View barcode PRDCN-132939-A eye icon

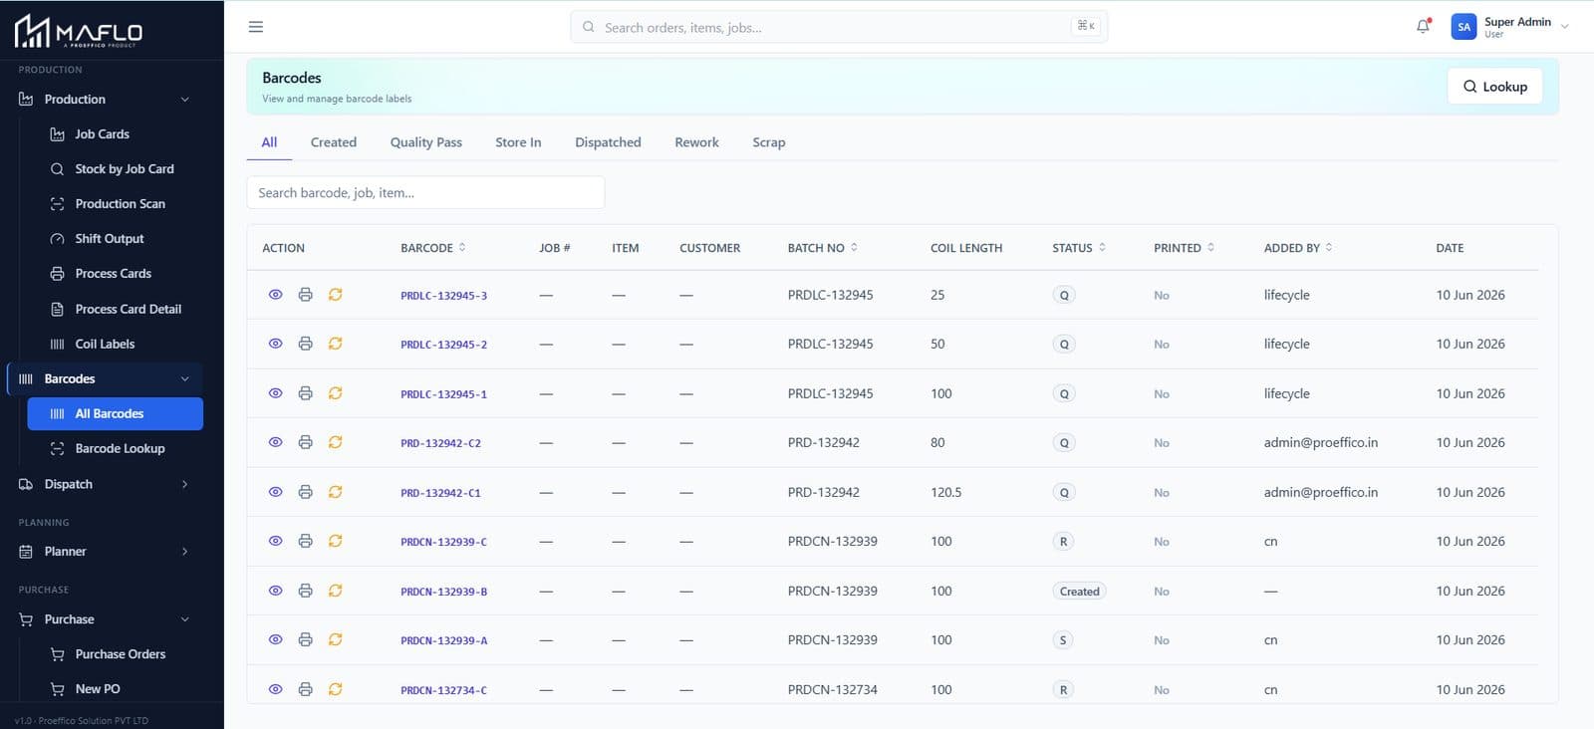[276, 639]
